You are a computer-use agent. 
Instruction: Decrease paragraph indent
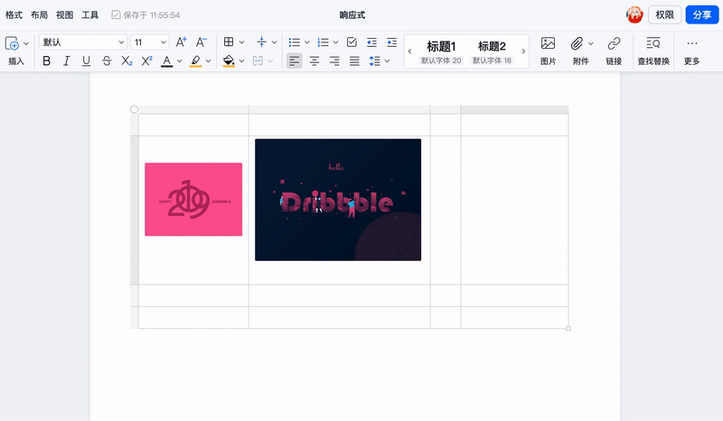[371, 42]
